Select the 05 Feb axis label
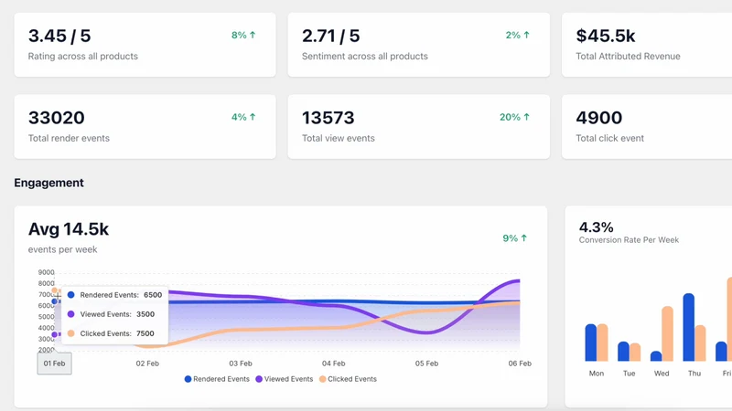Image resolution: width=732 pixels, height=411 pixels. click(x=426, y=364)
